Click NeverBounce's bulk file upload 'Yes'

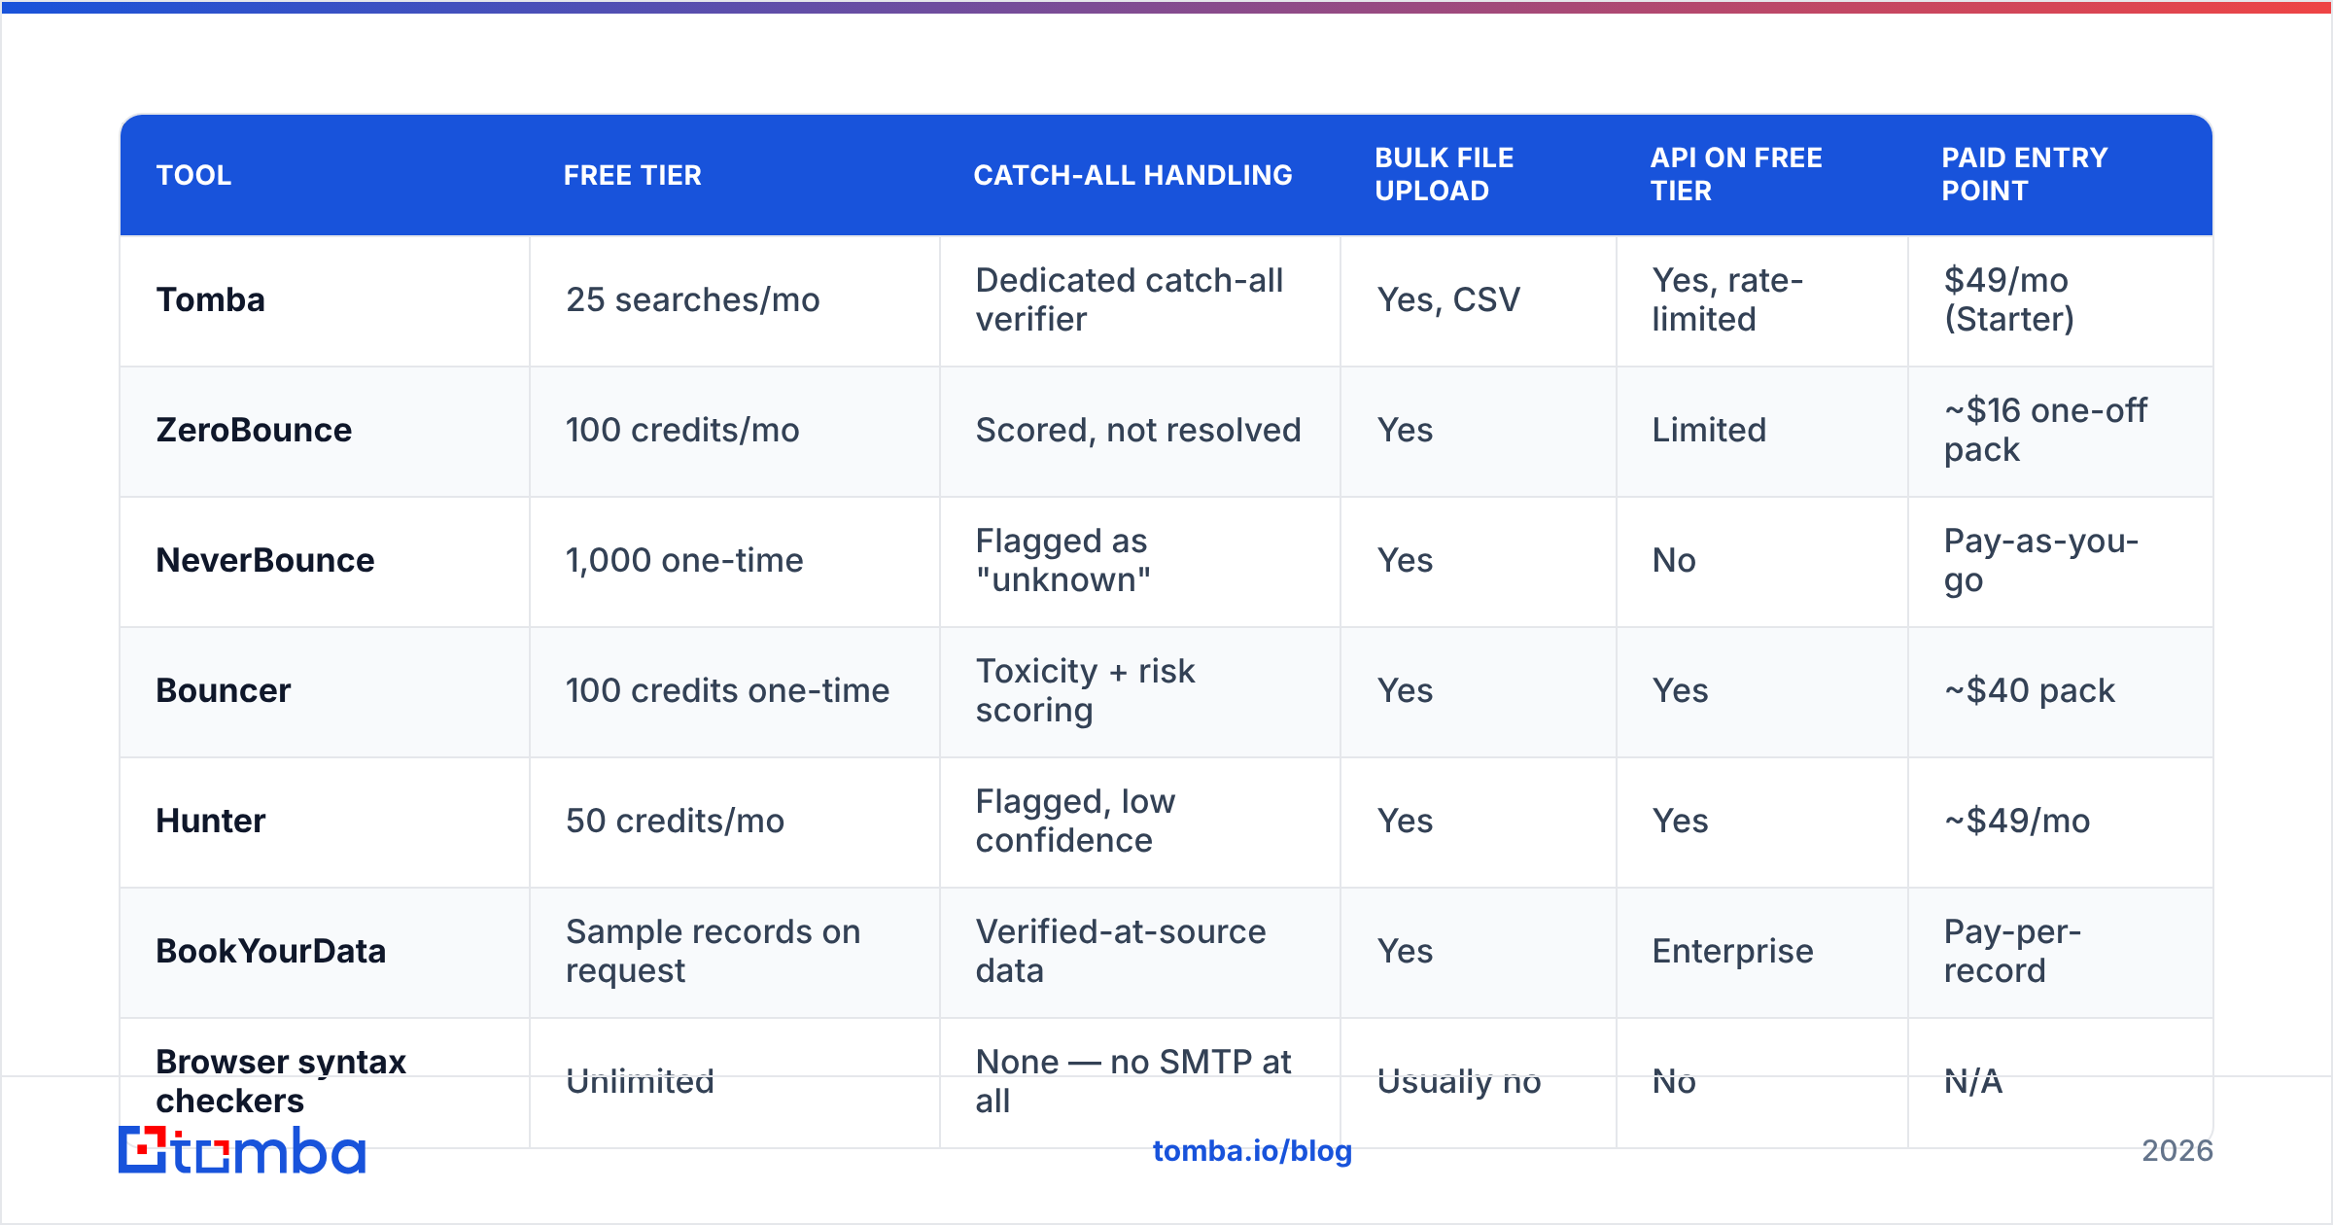coord(1406,560)
